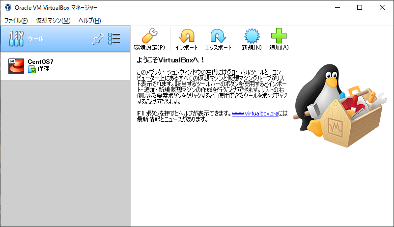Maximize the VirtualBox Manager window

coord(360,7)
